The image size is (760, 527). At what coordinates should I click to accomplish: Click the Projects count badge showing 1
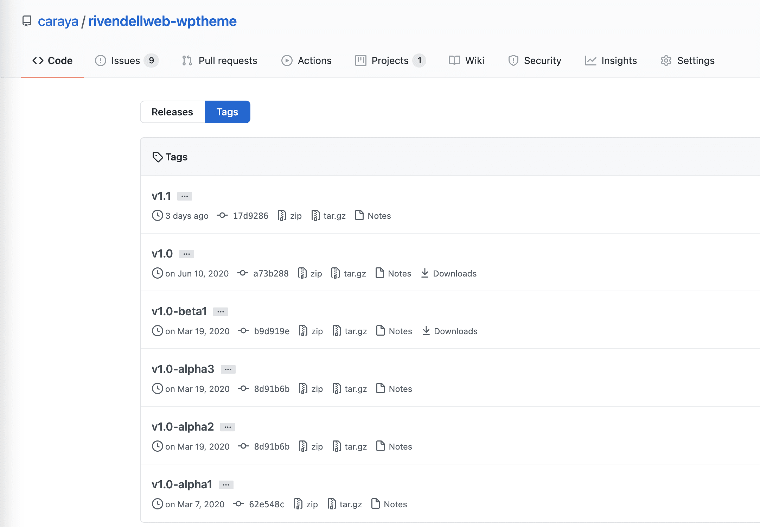point(419,61)
